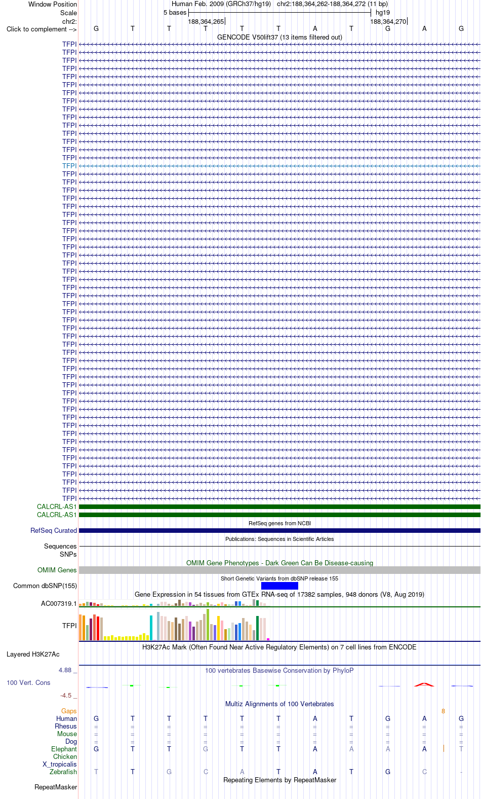Screen dimensions: 481x799
Task: Click the 'SNPs' track label
Action: 68,554
